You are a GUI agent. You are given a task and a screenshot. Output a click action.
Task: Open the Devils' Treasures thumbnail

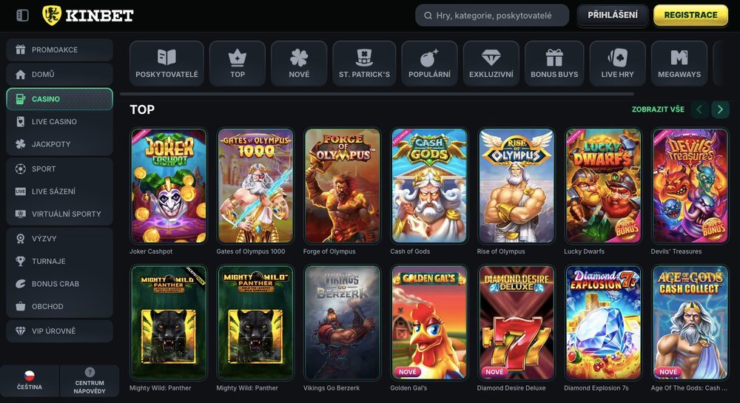tap(690, 186)
